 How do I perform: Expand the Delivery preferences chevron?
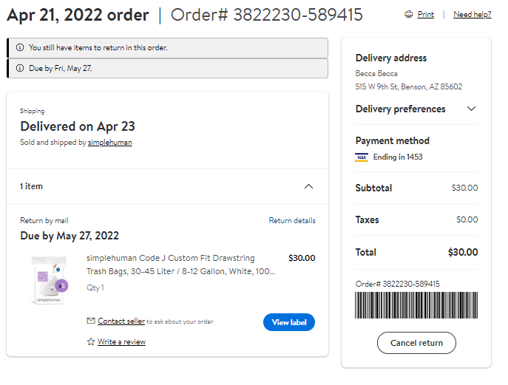[x=471, y=109]
